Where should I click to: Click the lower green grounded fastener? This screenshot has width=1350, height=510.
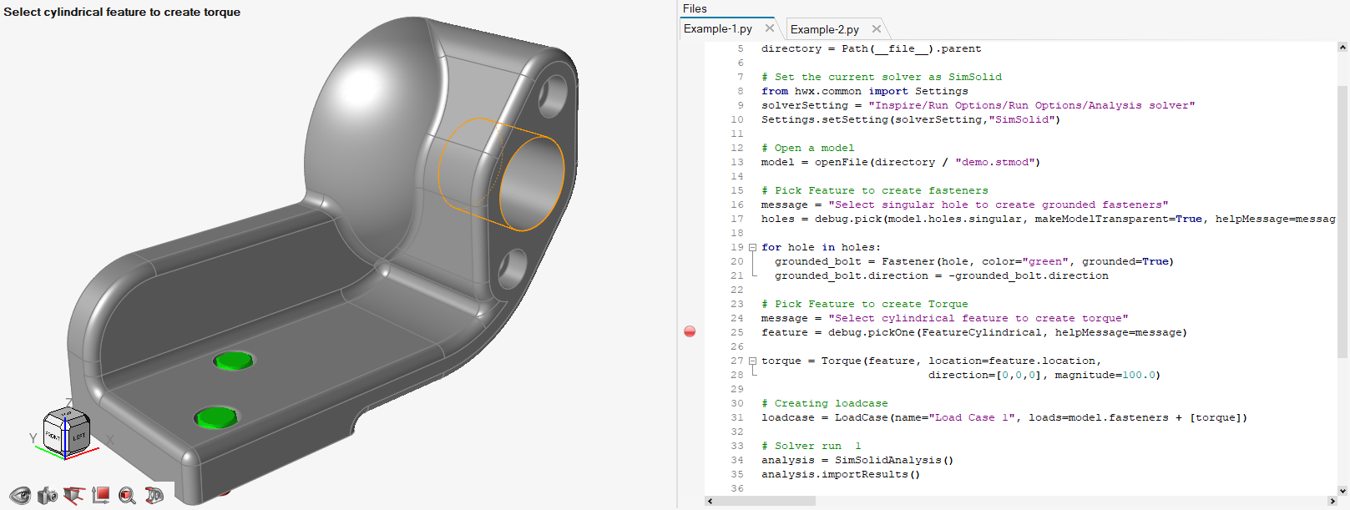click(215, 417)
